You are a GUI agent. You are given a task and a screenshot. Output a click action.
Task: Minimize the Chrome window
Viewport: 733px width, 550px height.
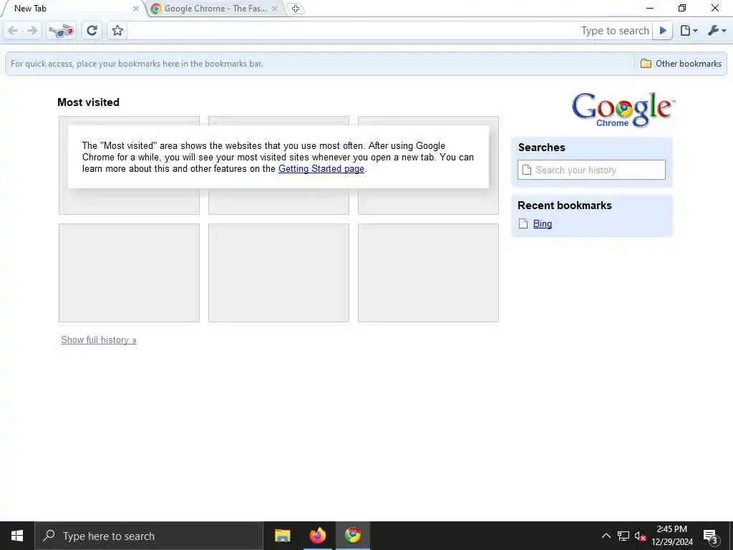click(x=650, y=8)
